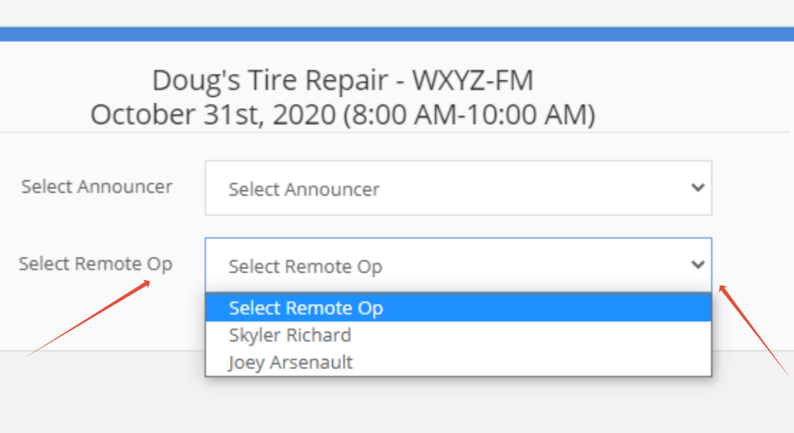Choose the highlighted 'Select Remote Op' list option
Viewport: 794px width, 433px height.
click(306, 308)
